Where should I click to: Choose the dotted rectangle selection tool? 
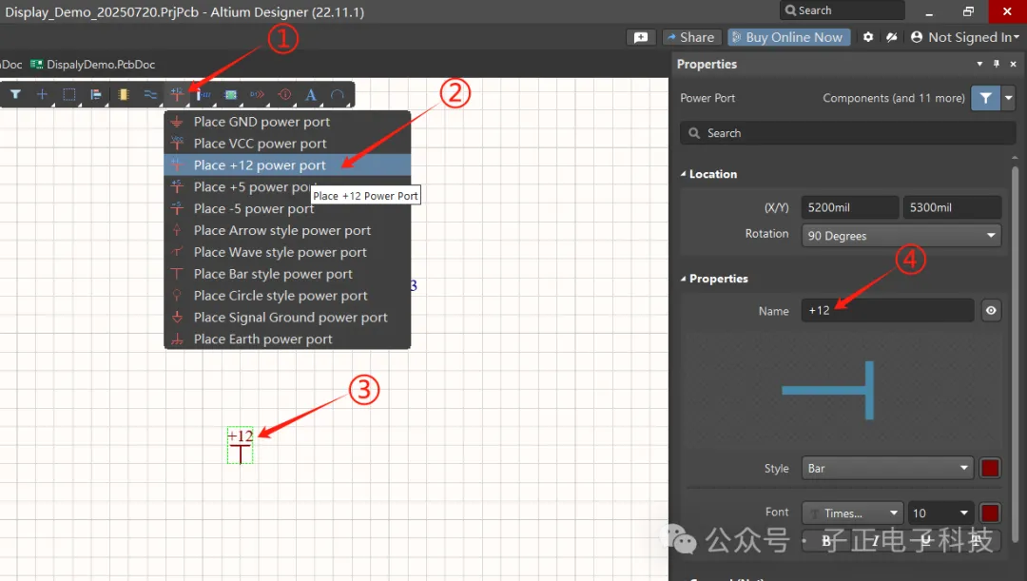click(68, 94)
